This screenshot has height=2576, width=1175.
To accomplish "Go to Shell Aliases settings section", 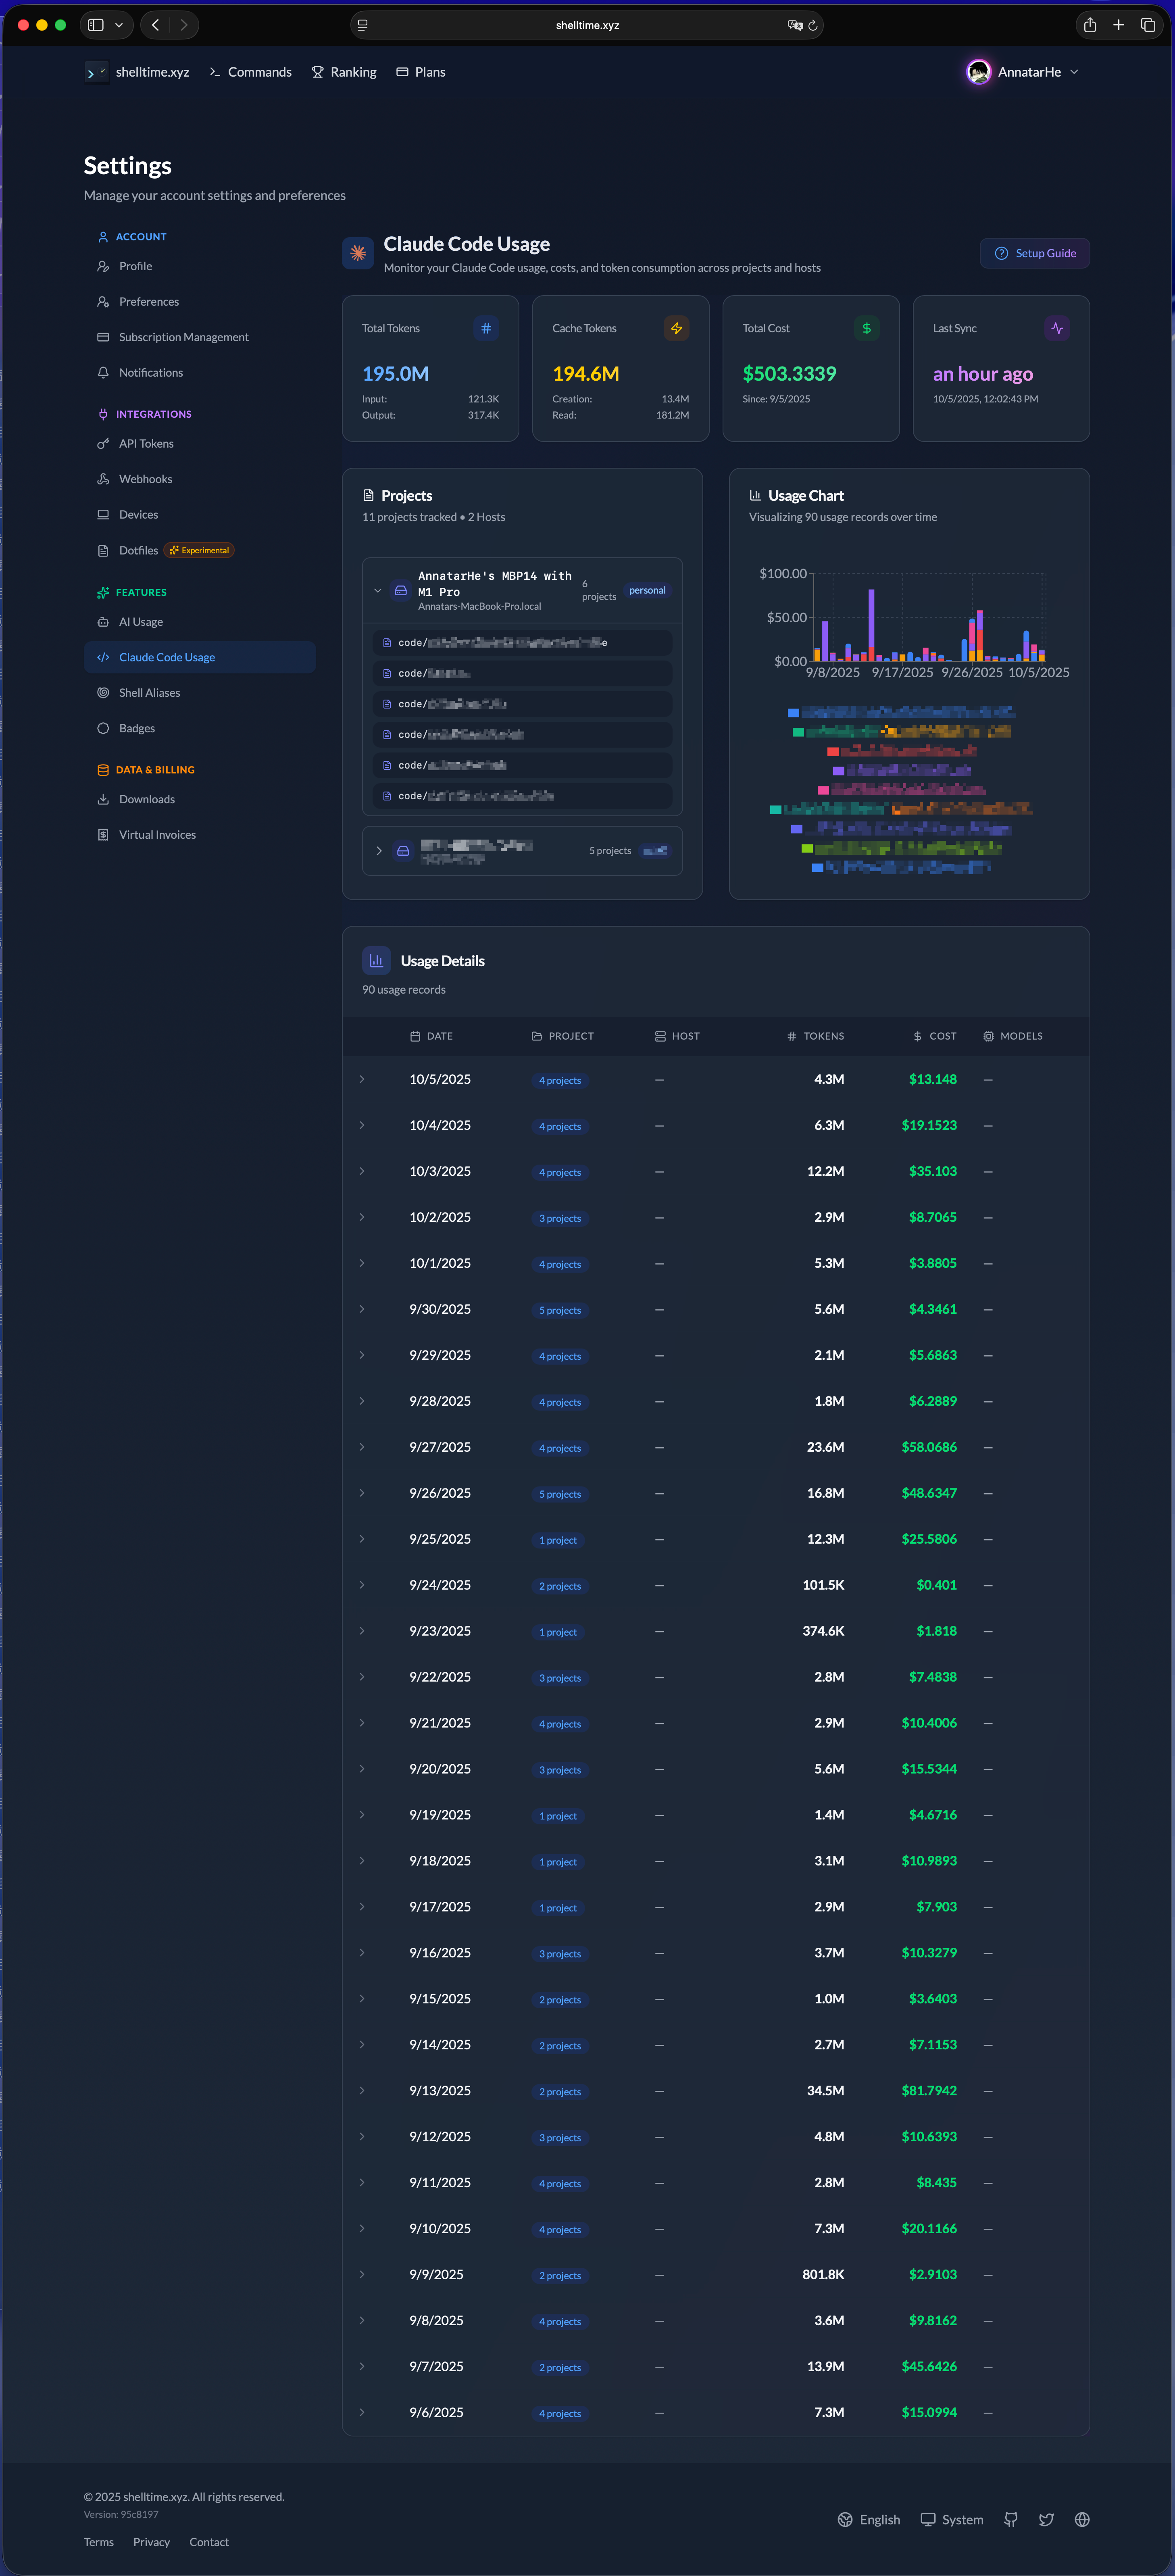I will [x=149, y=693].
